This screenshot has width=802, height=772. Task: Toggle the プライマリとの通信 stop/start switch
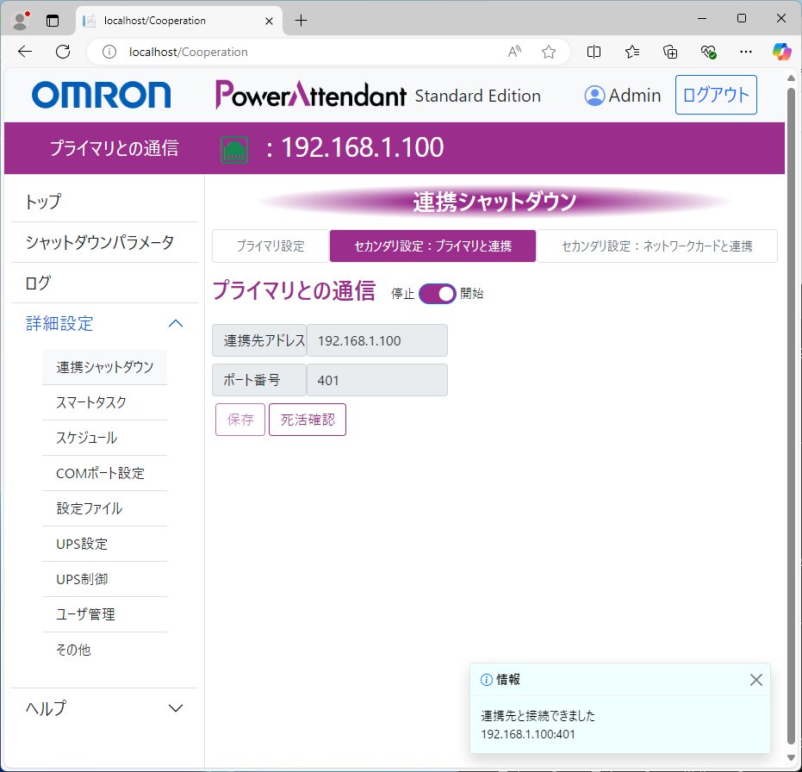pos(438,294)
